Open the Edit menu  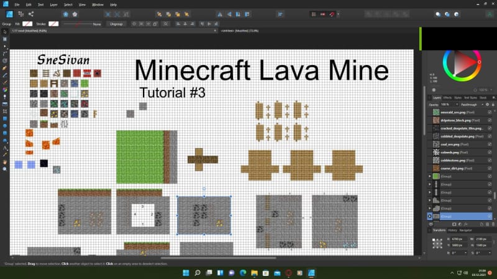point(29,5)
